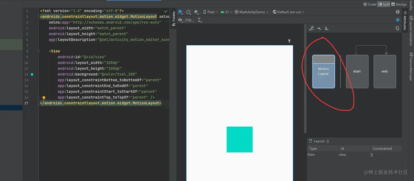The width and height of the screenshot is (414, 181).
Task: Open the guidelines dropdown icon
Action: point(200,20)
